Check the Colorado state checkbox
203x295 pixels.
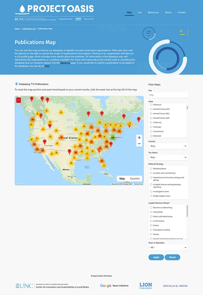pos(151,127)
